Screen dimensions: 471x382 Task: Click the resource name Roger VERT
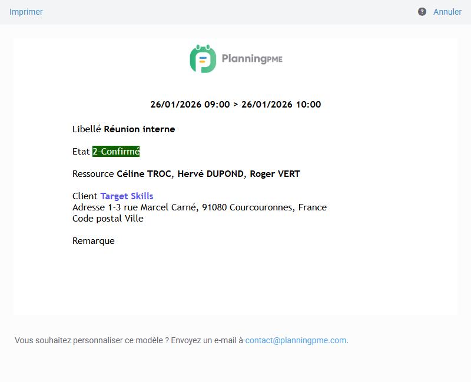275,174
